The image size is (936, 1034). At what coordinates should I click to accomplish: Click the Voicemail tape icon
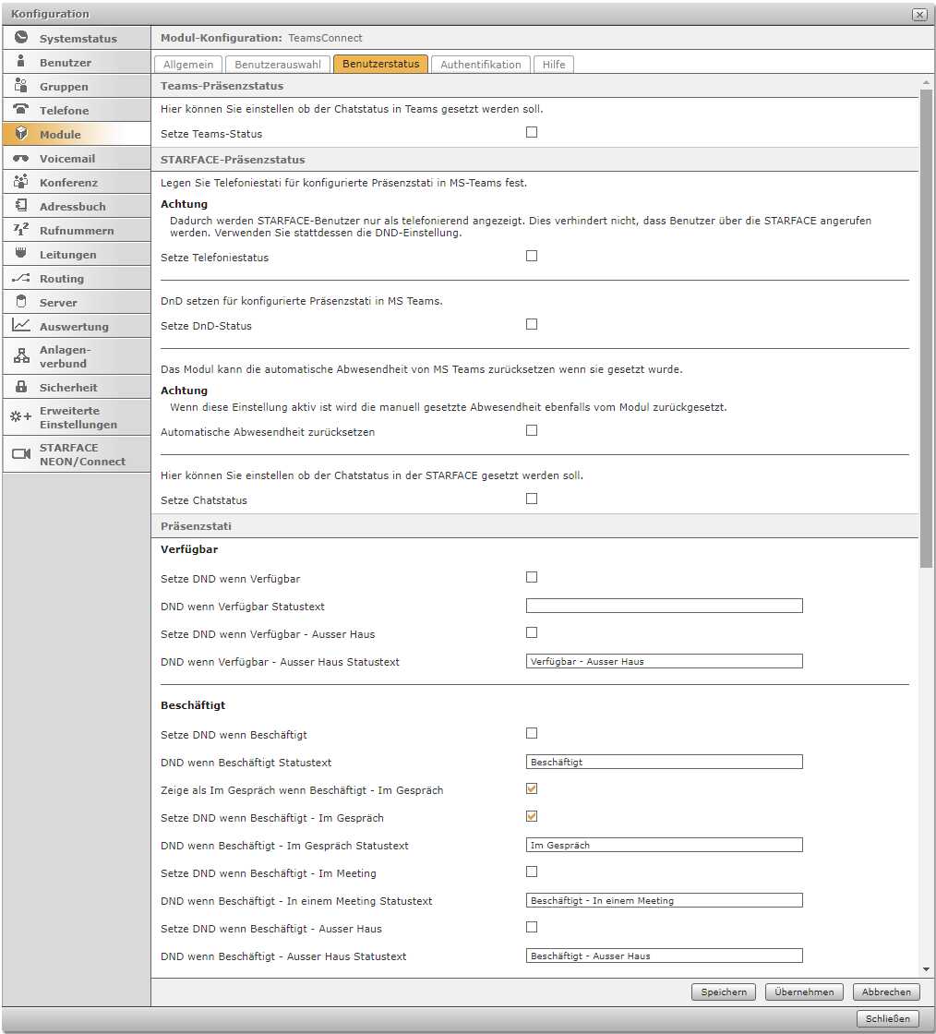coord(21,158)
